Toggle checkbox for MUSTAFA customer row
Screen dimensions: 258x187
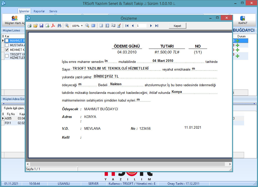(x=7, y=45)
